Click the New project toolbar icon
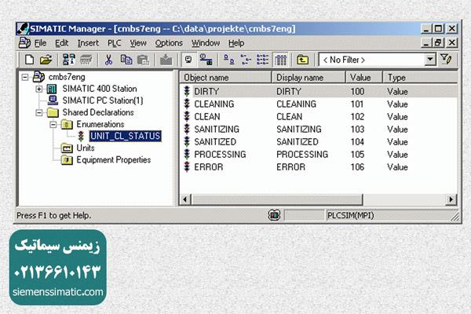 (x=29, y=60)
